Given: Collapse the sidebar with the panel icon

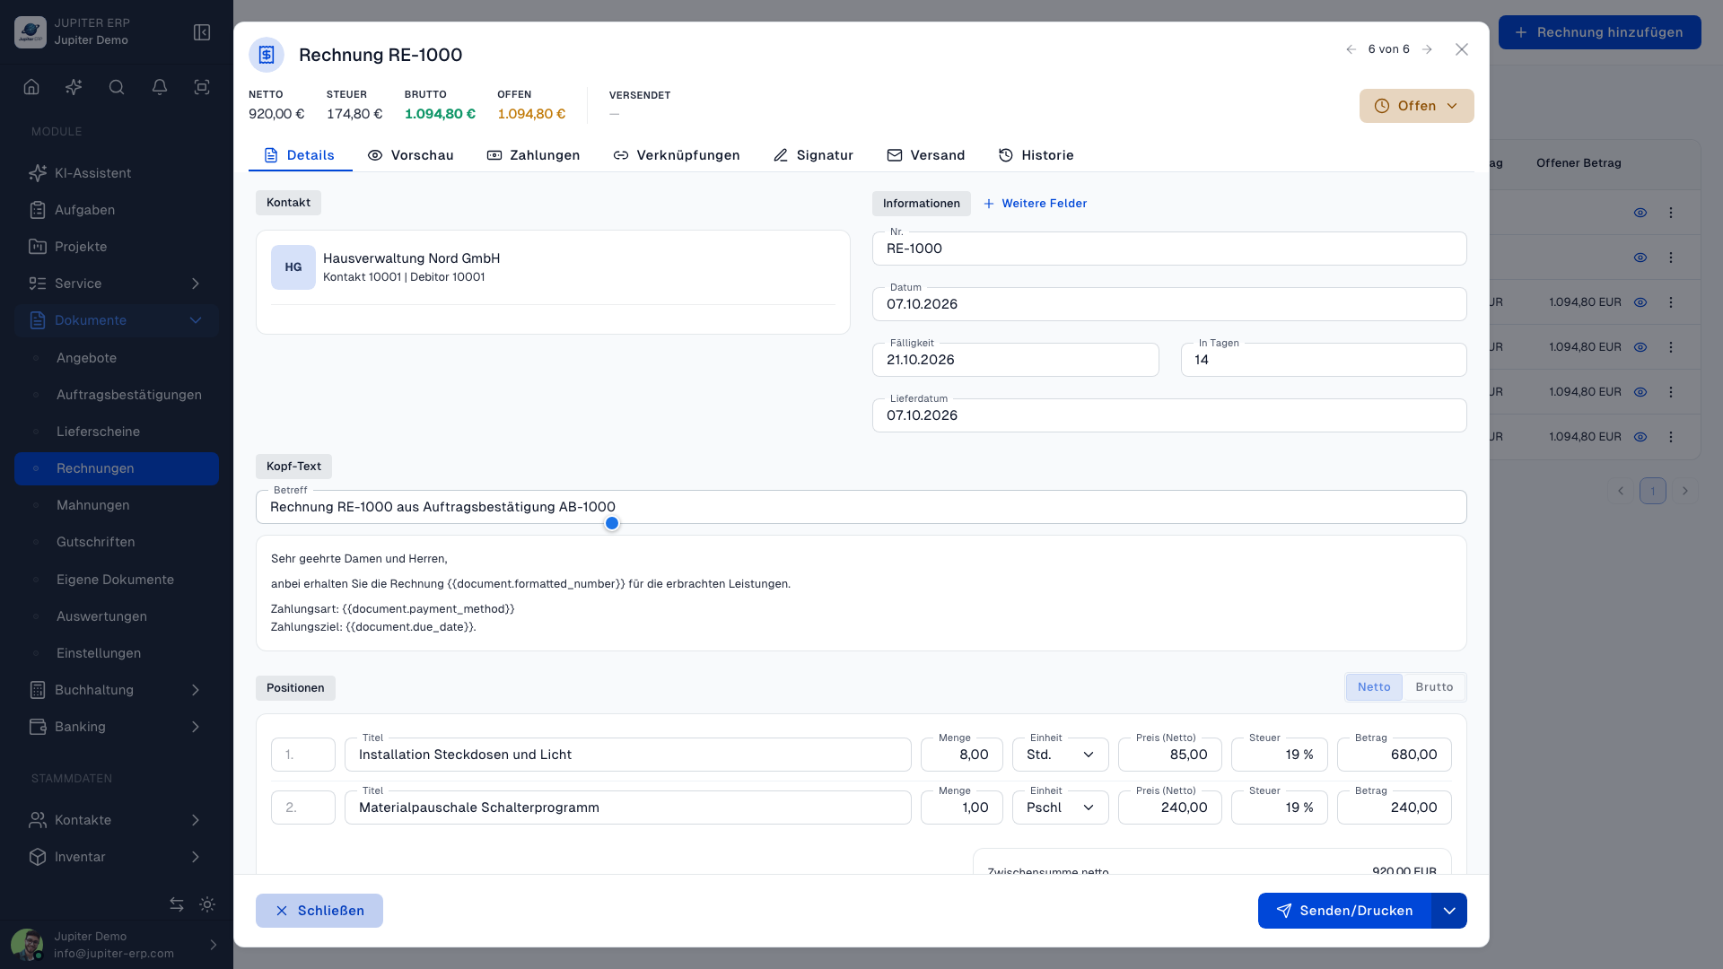Looking at the screenshot, I should click(x=202, y=32).
